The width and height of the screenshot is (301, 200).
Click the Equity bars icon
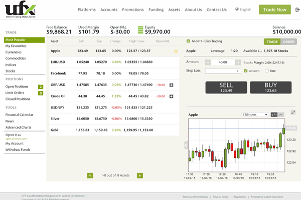(140, 30)
